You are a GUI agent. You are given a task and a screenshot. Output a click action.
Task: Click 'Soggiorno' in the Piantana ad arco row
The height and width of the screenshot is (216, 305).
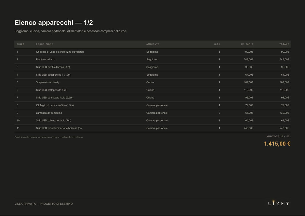[x=152, y=60]
